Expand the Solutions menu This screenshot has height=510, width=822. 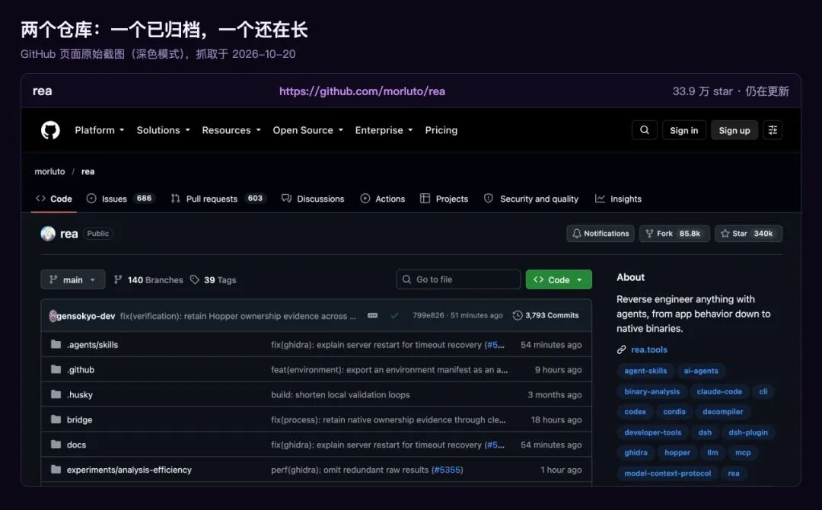(163, 130)
